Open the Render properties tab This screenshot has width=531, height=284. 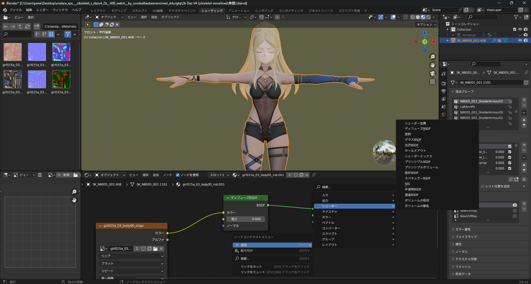click(444, 84)
